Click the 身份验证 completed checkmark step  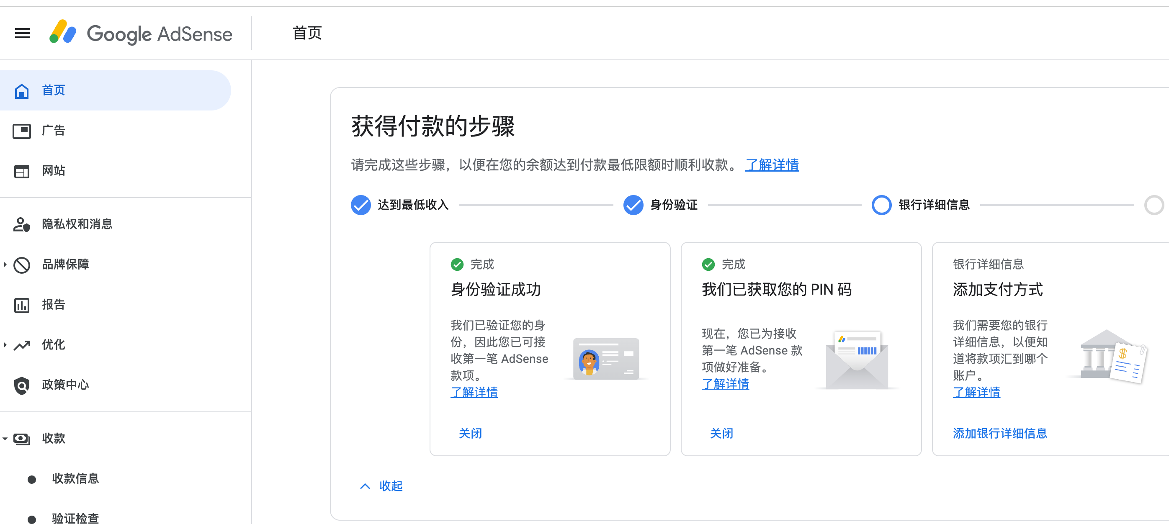point(633,205)
